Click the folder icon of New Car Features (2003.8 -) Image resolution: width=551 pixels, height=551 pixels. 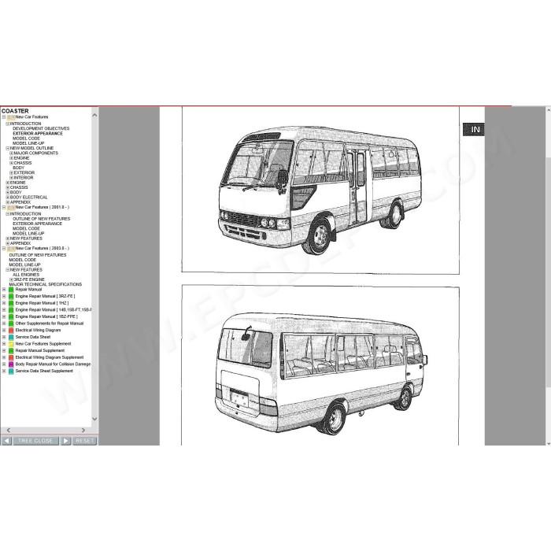point(11,250)
